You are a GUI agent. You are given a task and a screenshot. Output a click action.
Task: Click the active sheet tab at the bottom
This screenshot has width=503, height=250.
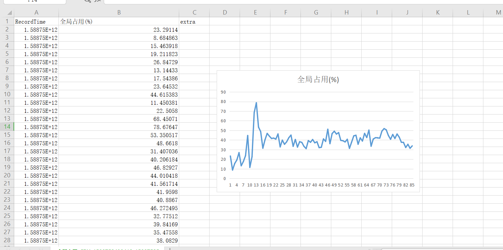(108, 249)
